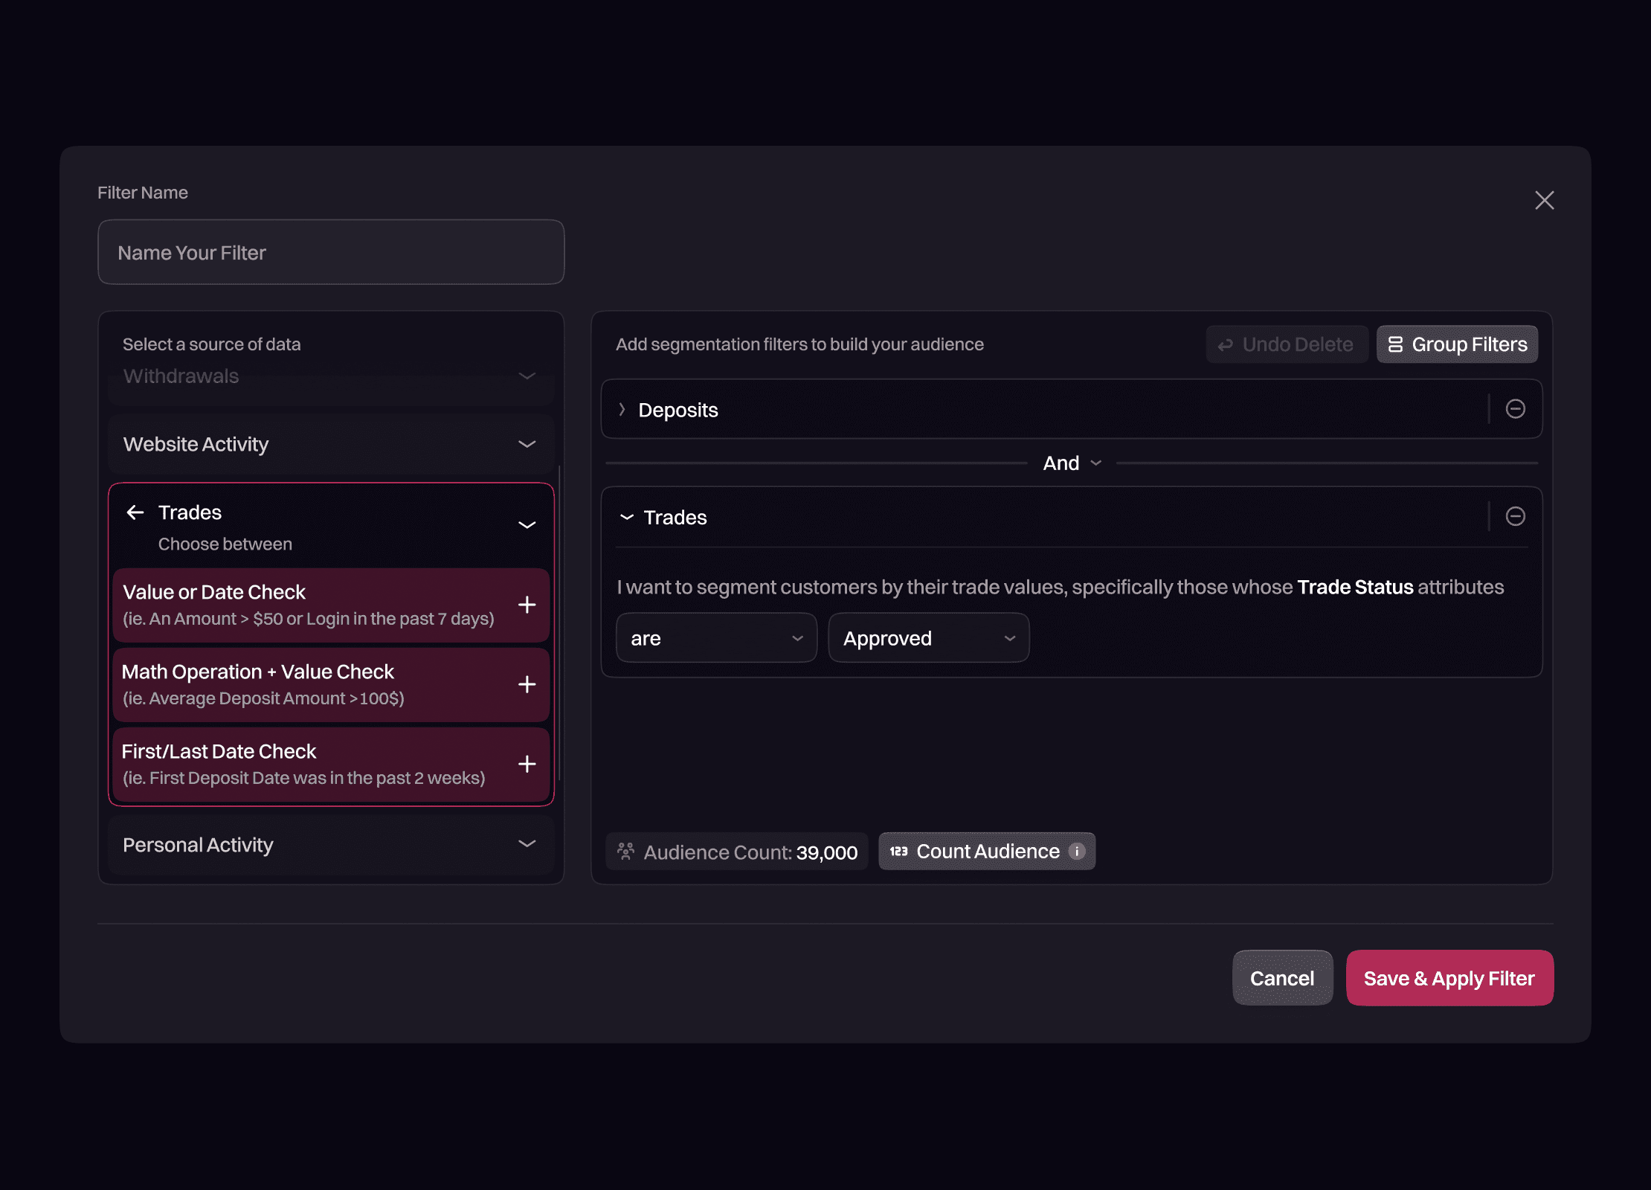Viewport: 1651px width, 1190px height.
Task: Click the info icon on Count Audience
Action: [x=1076, y=851]
